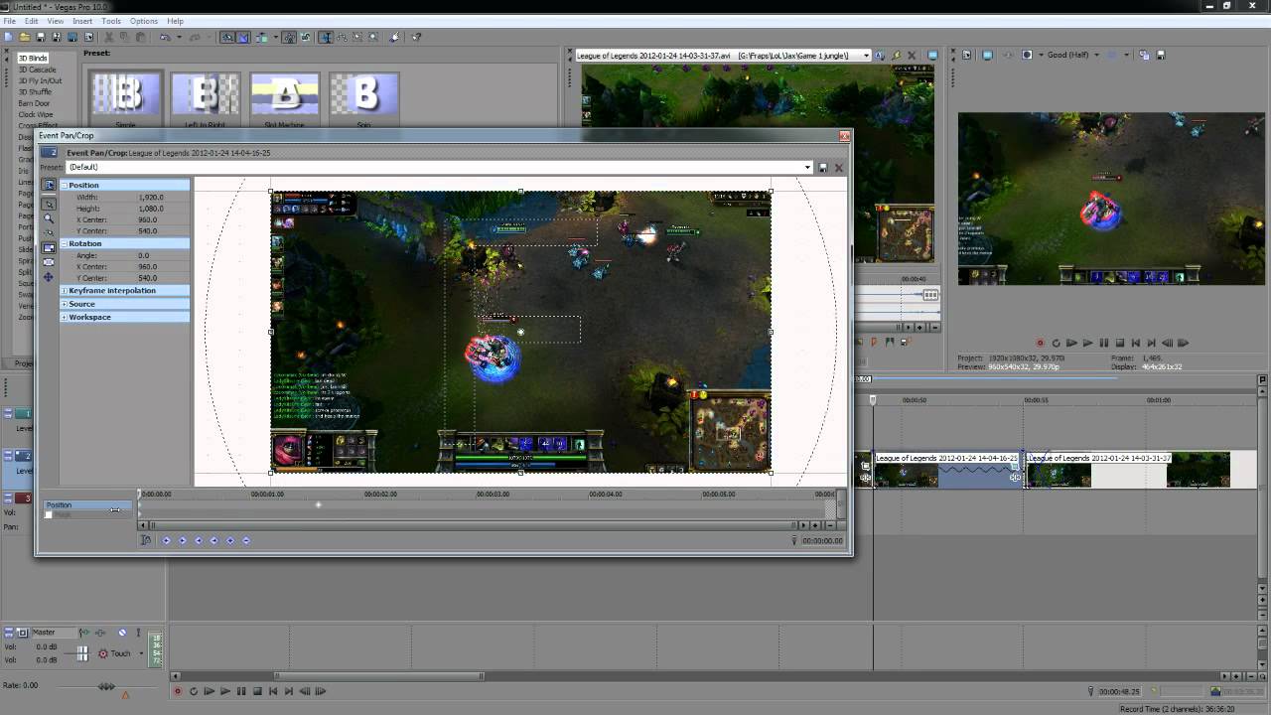Click Stop in the main transport bar
Screen dimensions: 1271x715
257,691
